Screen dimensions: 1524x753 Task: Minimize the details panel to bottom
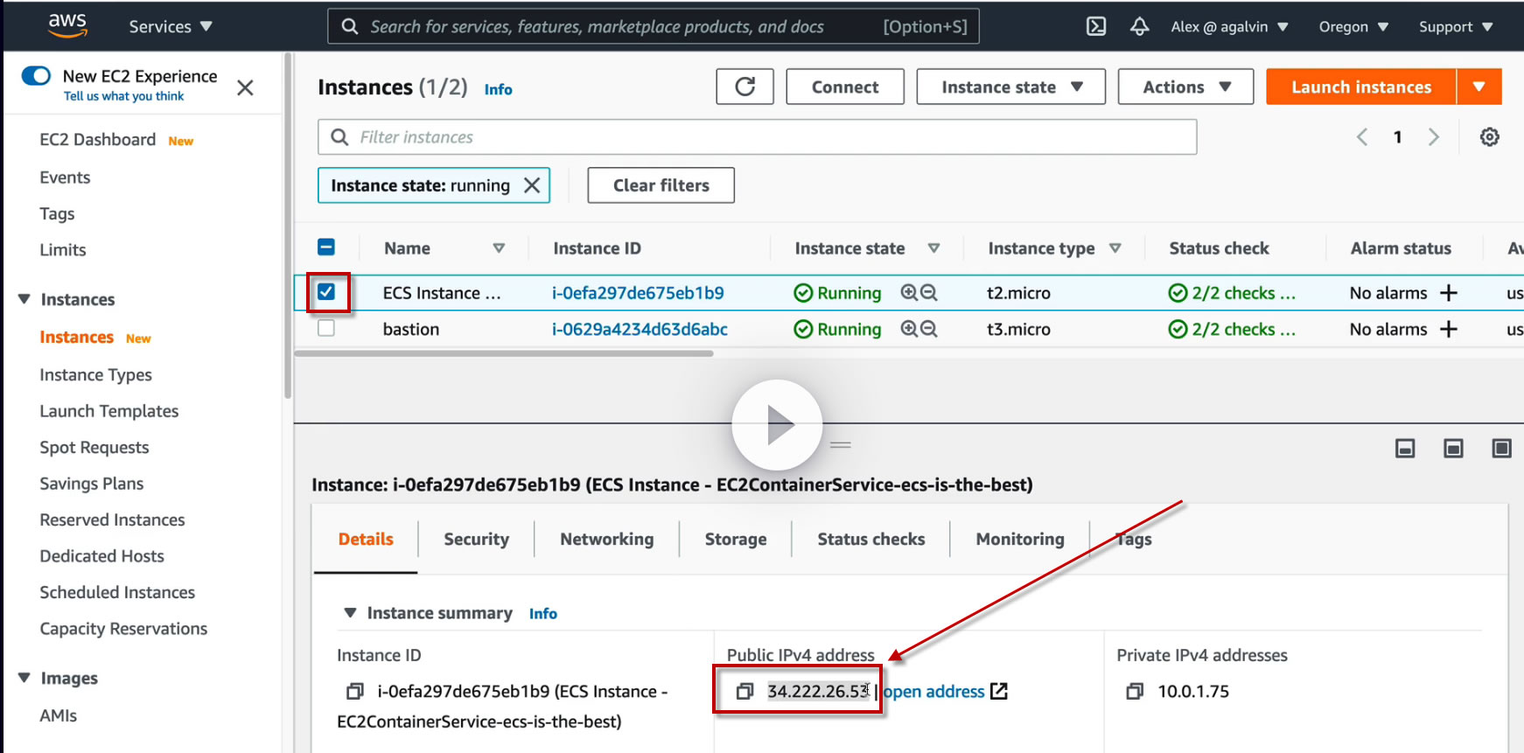(1405, 449)
